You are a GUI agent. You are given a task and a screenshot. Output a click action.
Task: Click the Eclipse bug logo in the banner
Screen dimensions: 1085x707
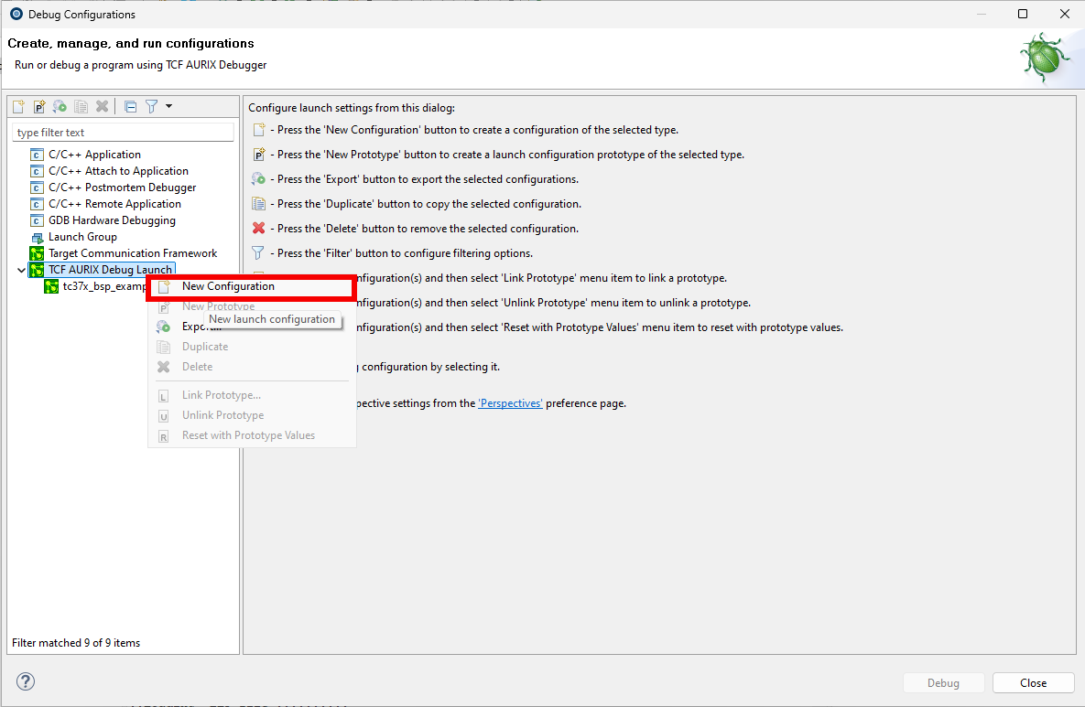point(1044,57)
